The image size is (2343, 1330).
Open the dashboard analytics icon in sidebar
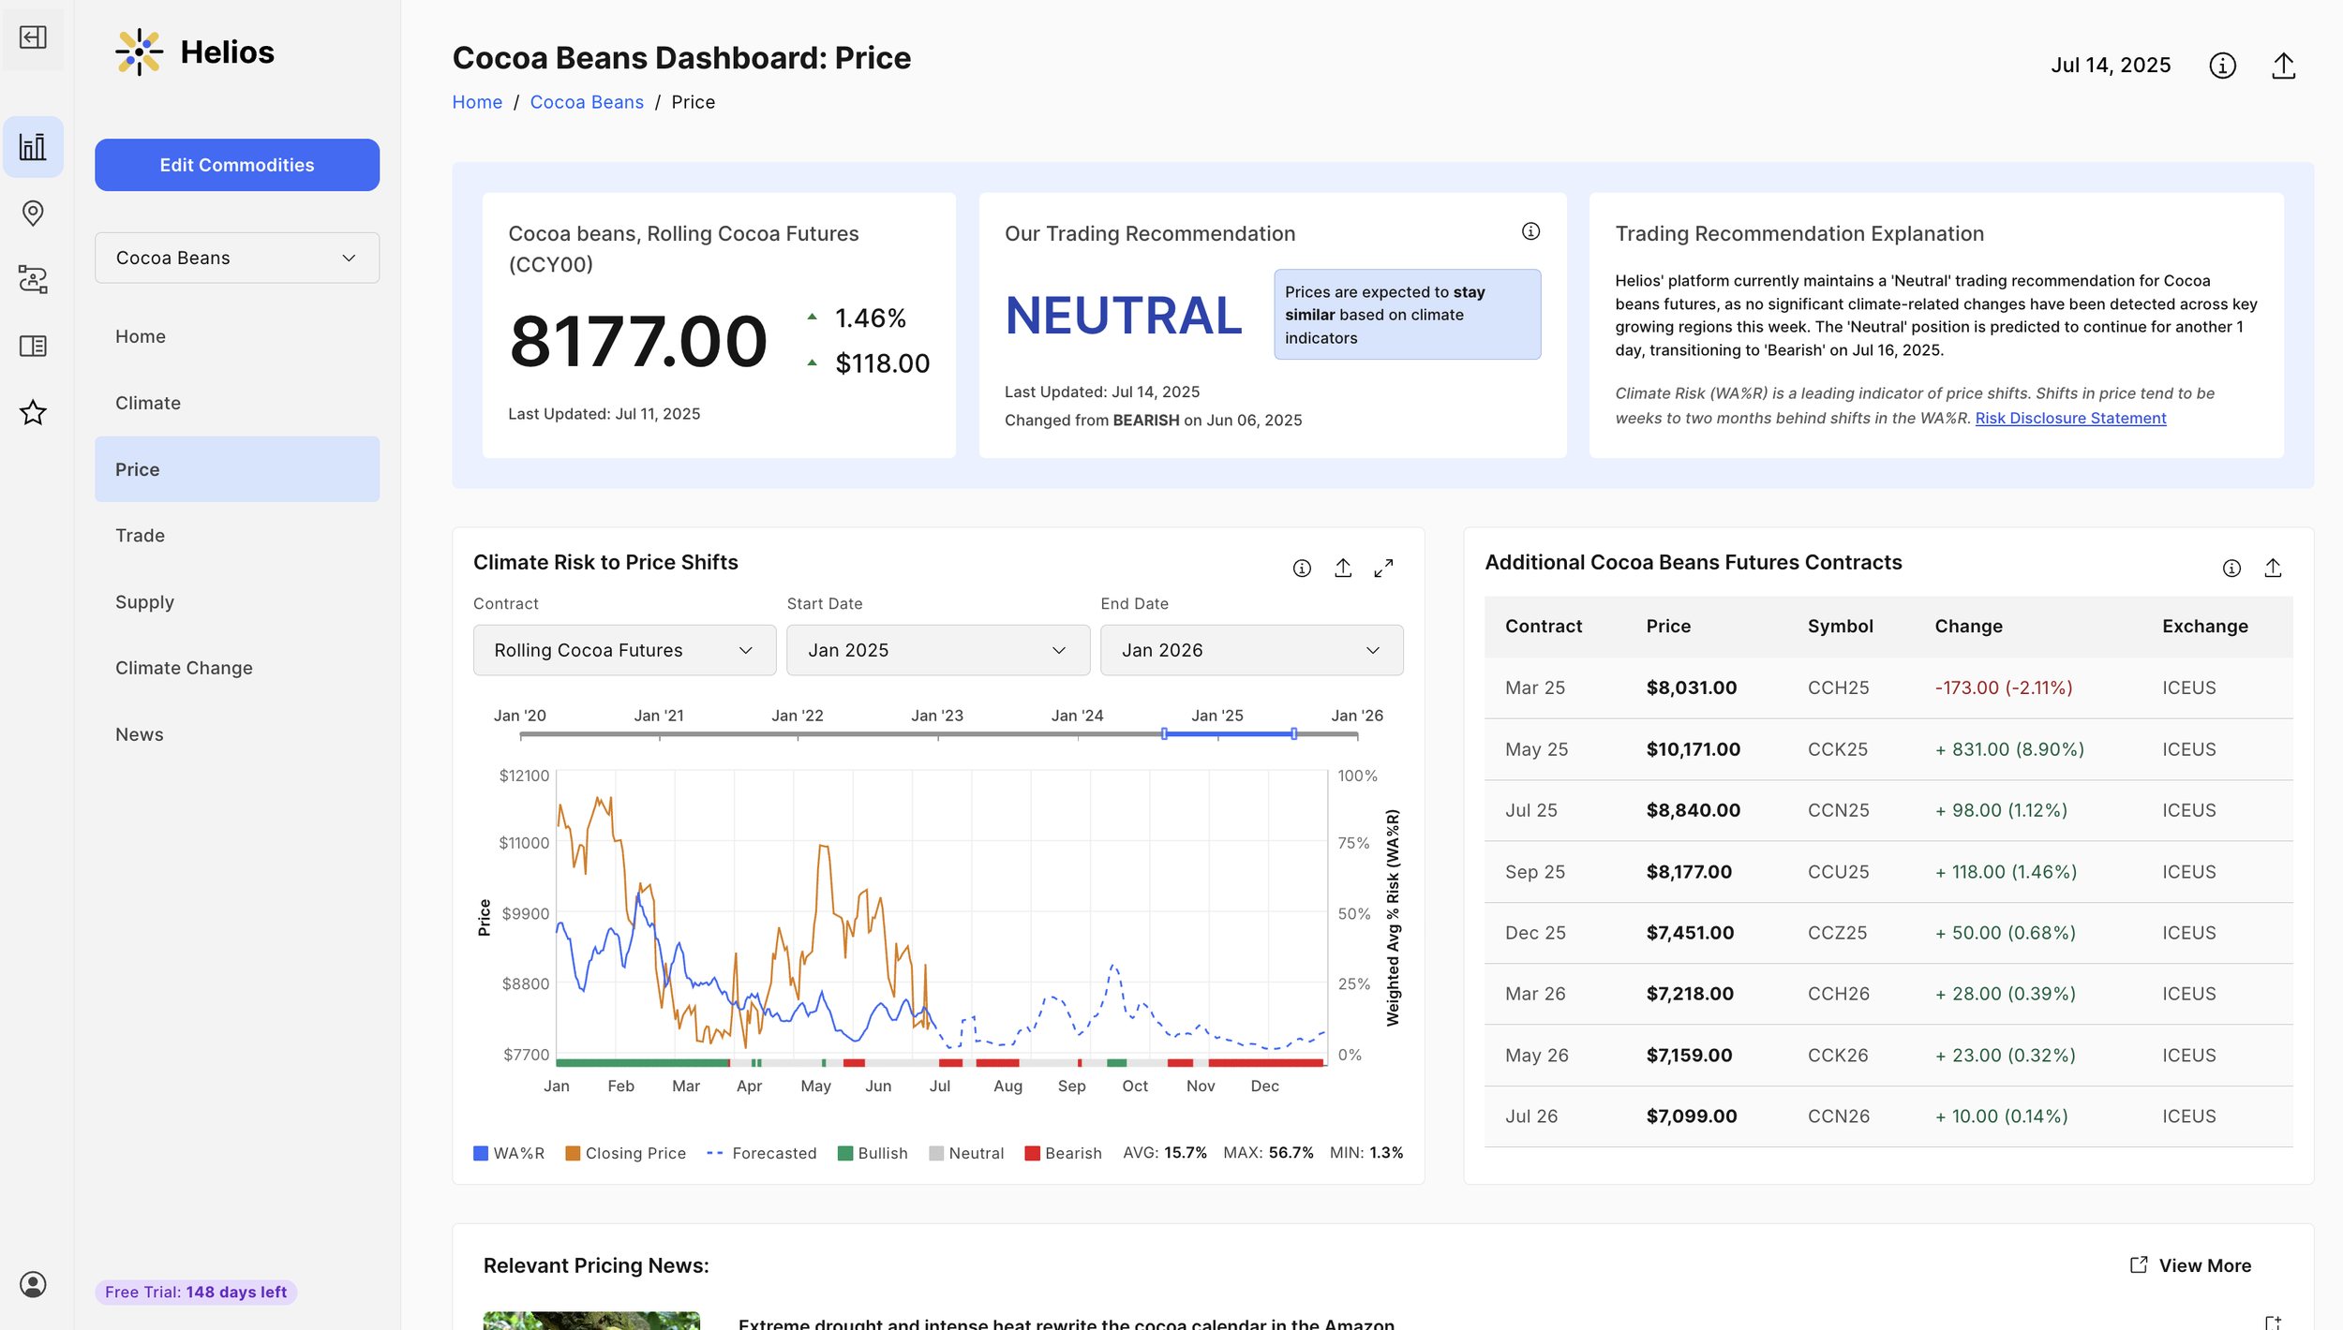pyautogui.click(x=34, y=146)
